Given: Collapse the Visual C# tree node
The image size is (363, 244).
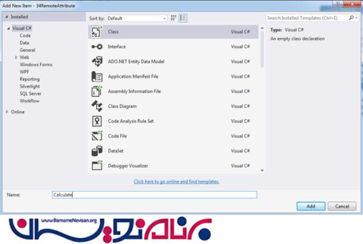Looking at the screenshot, I should point(8,28).
